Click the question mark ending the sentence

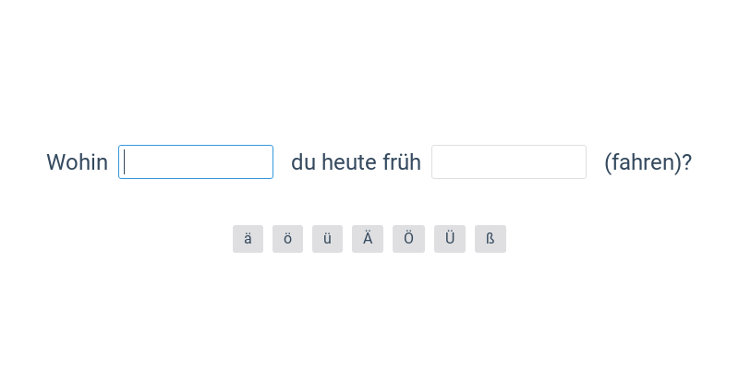[687, 163]
